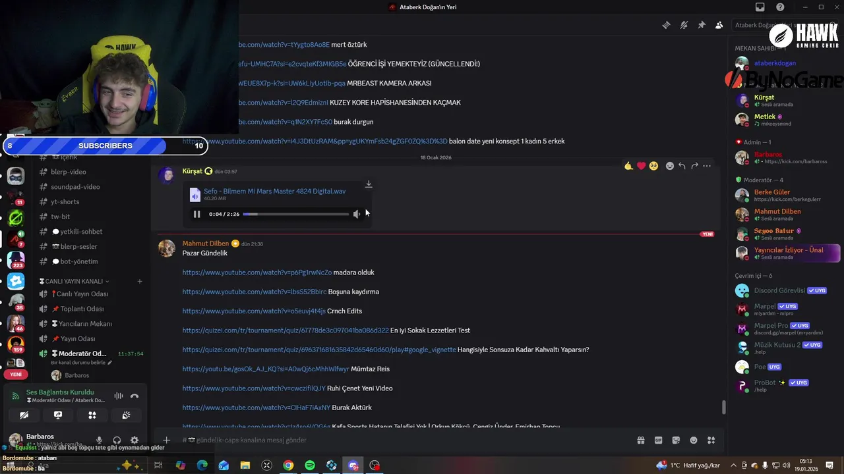Open the attachment plus menu
This screenshot has width=844, height=474.
pyautogui.click(x=167, y=440)
